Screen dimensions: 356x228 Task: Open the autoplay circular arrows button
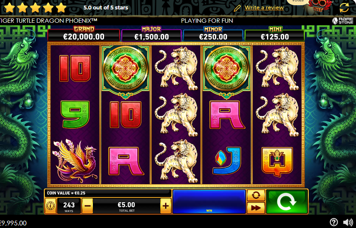(256, 195)
